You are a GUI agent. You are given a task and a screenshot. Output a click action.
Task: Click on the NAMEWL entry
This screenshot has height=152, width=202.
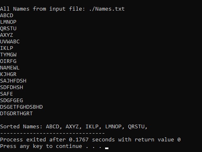(x=10, y=68)
